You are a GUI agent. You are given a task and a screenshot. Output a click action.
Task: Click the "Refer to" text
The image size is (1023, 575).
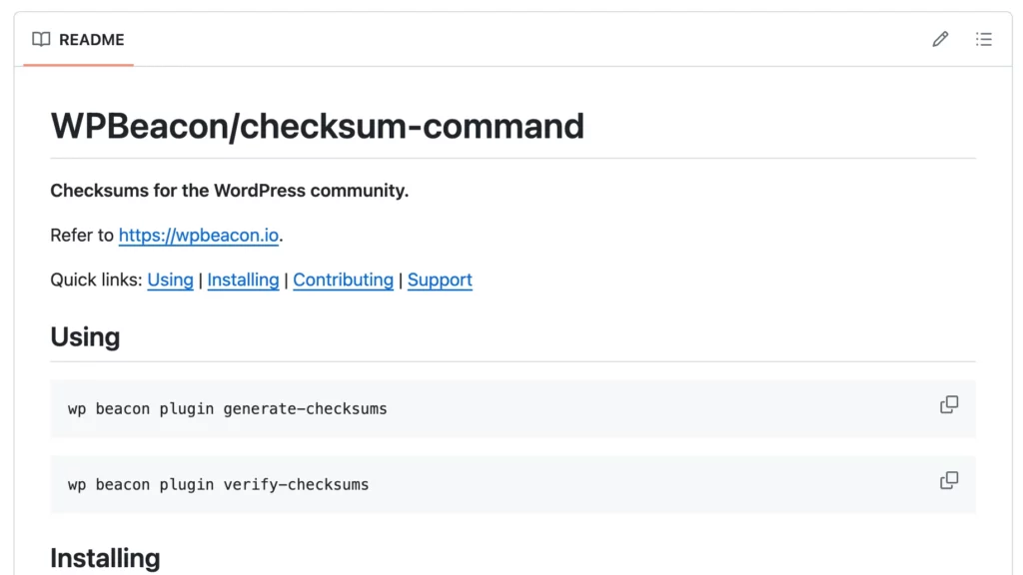point(82,236)
